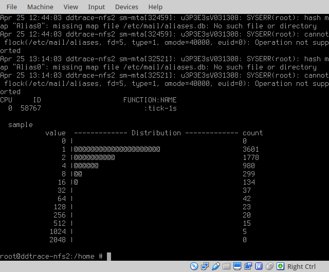Viewport: 329px width, 272px height.
Task: Open the View menu
Action: (x=70, y=7)
